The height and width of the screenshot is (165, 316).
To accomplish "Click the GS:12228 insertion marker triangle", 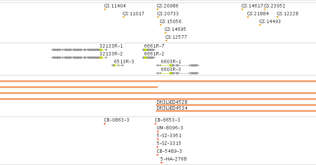I will pos(278,17).
